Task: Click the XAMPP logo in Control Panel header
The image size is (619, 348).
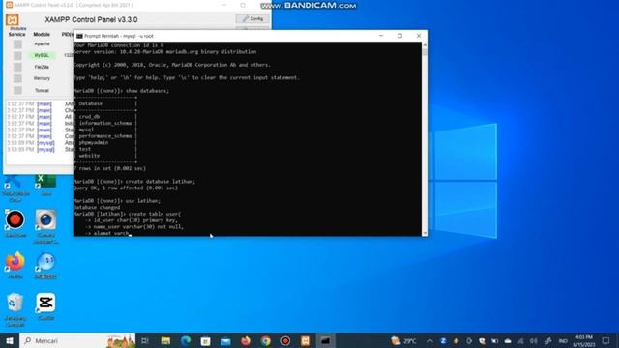Action: [13, 19]
